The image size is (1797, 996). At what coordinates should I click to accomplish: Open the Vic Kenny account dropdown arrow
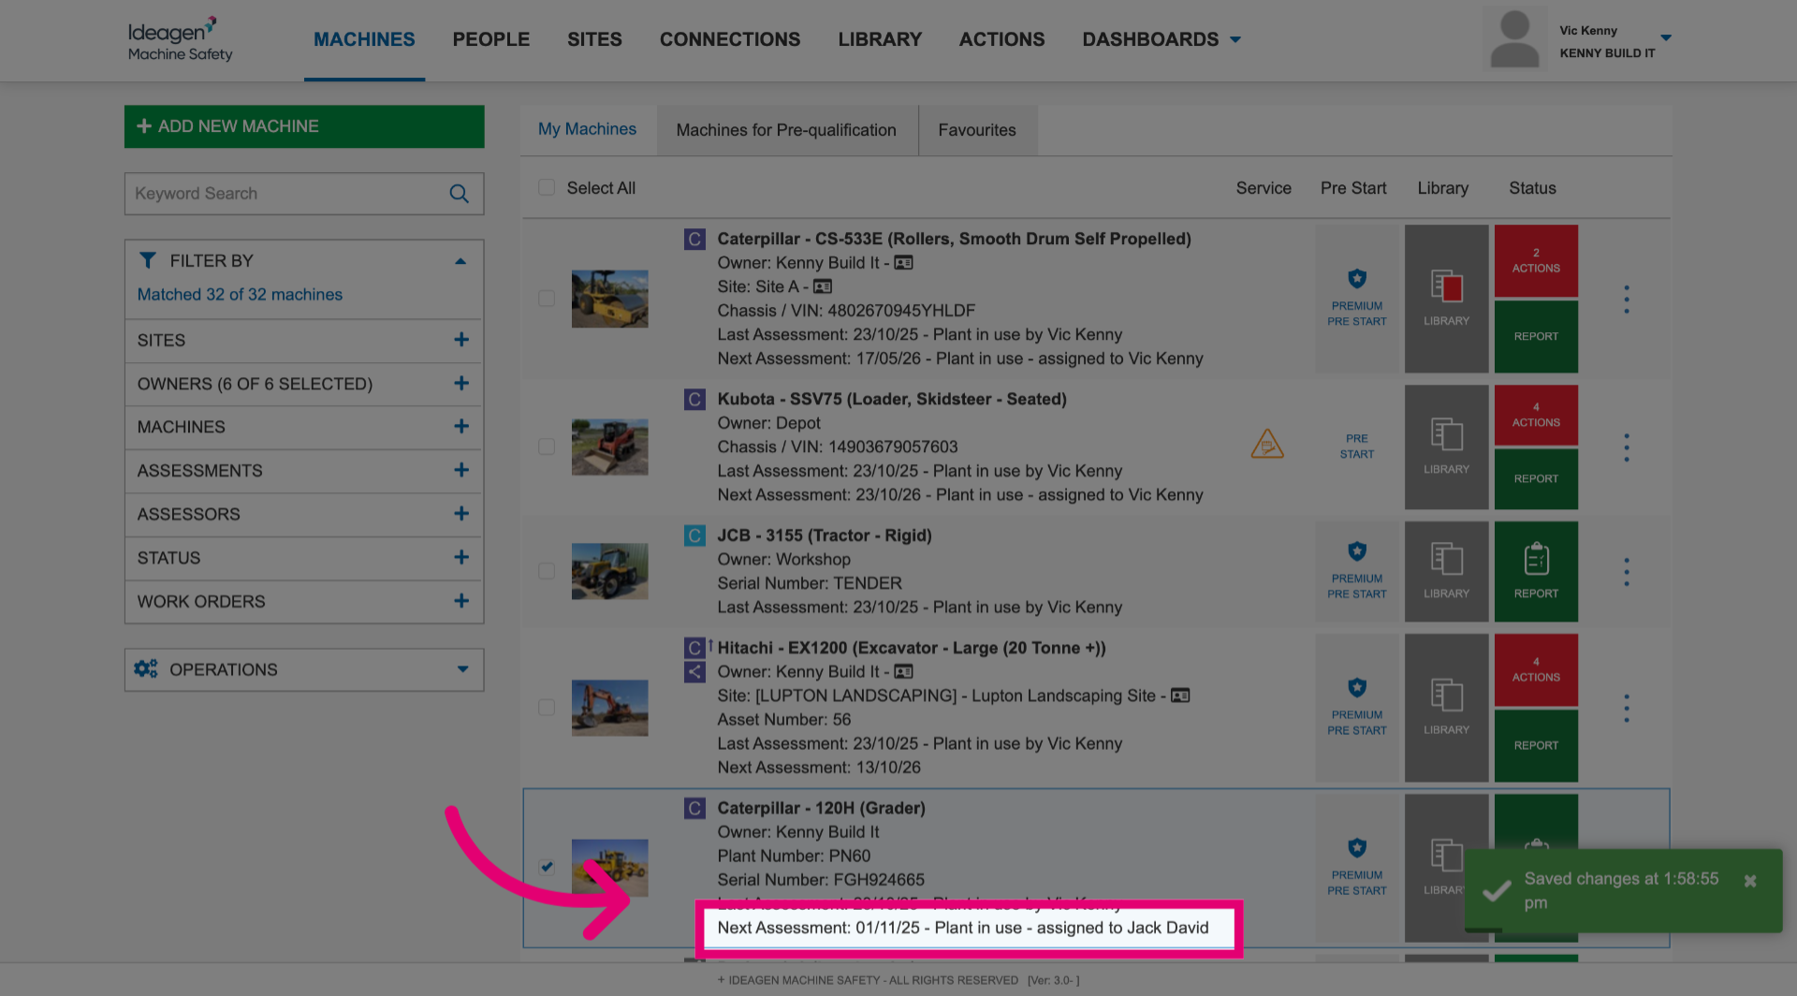click(x=1666, y=38)
